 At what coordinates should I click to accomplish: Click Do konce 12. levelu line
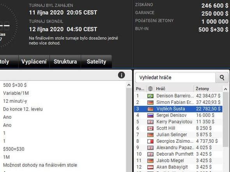pos(23,109)
